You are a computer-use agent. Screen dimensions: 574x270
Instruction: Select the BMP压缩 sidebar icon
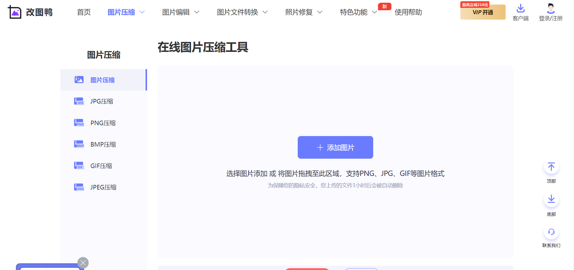tap(79, 144)
